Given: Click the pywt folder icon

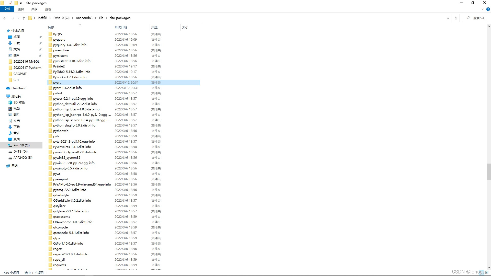Looking at the screenshot, I should [x=50, y=174].
